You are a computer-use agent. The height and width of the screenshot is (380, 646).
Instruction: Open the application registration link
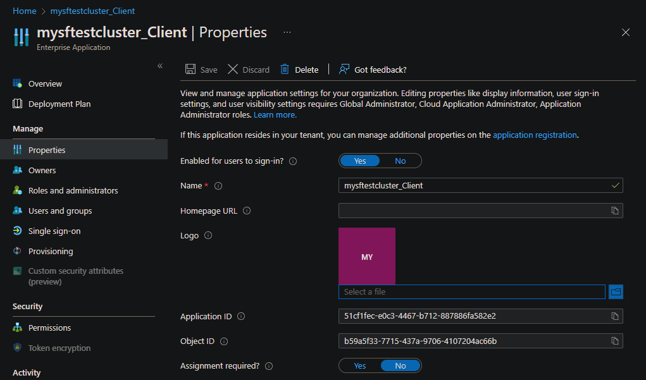pyautogui.click(x=535, y=135)
